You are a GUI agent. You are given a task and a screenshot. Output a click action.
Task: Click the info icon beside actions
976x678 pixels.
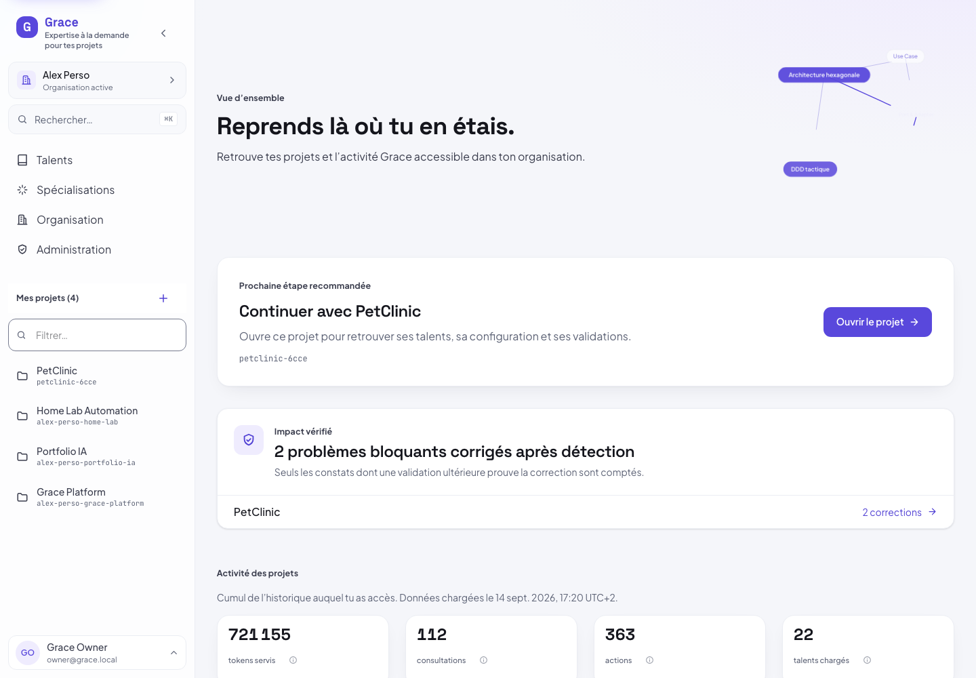[x=649, y=660]
